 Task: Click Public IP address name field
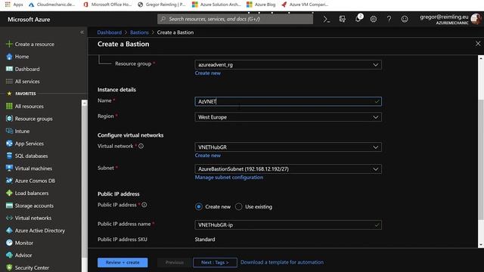click(288, 225)
